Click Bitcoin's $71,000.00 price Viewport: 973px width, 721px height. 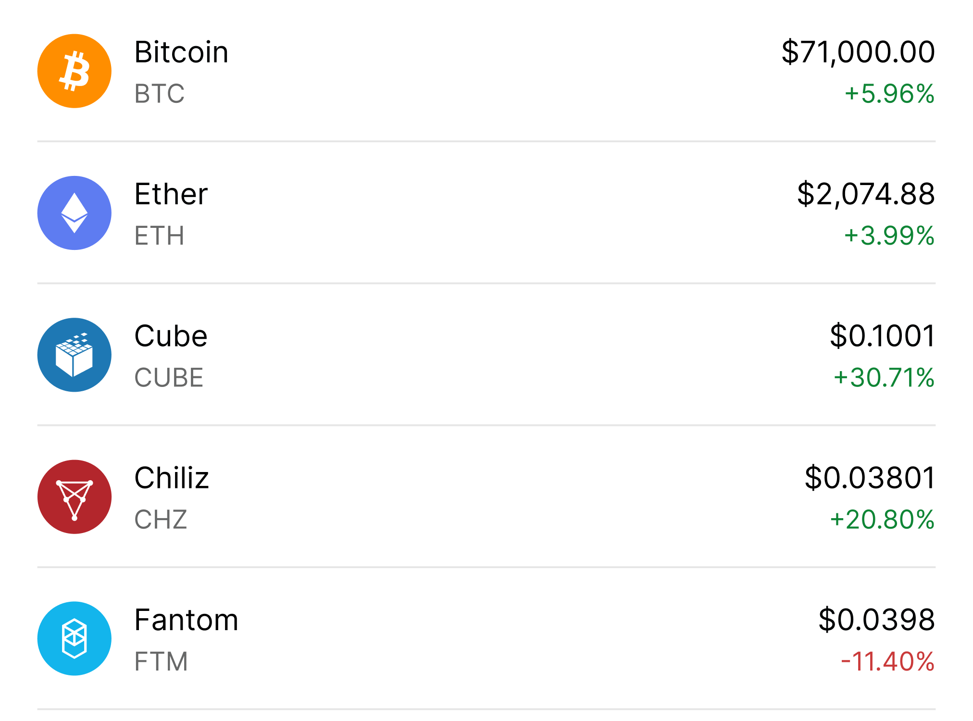pos(858,52)
